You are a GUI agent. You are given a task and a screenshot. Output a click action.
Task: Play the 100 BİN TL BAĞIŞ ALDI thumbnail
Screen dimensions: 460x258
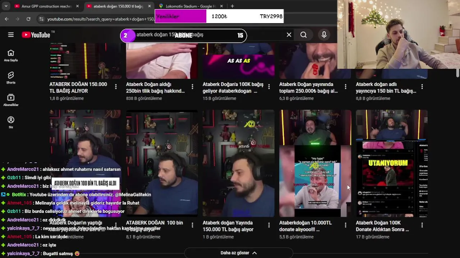[x=86, y=163]
